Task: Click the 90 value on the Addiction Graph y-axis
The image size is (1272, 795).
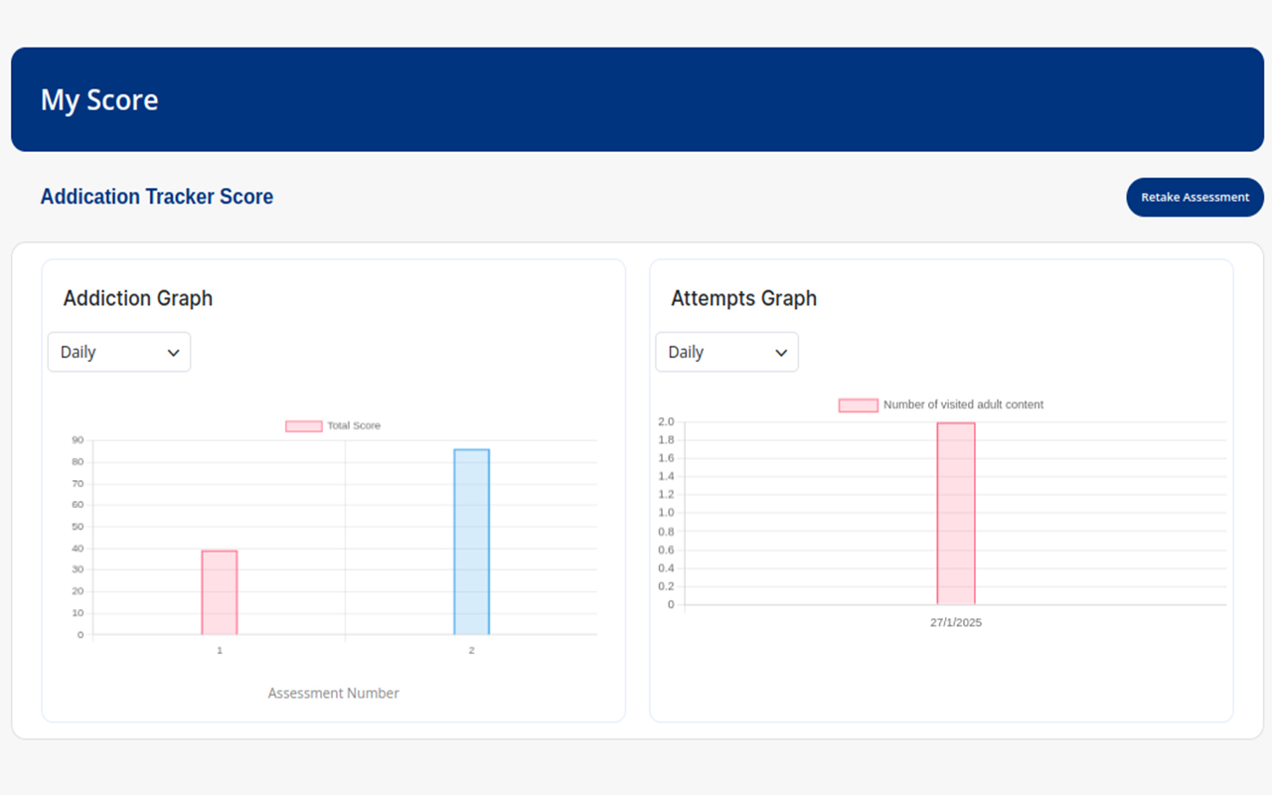Action: (x=78, y=440)
